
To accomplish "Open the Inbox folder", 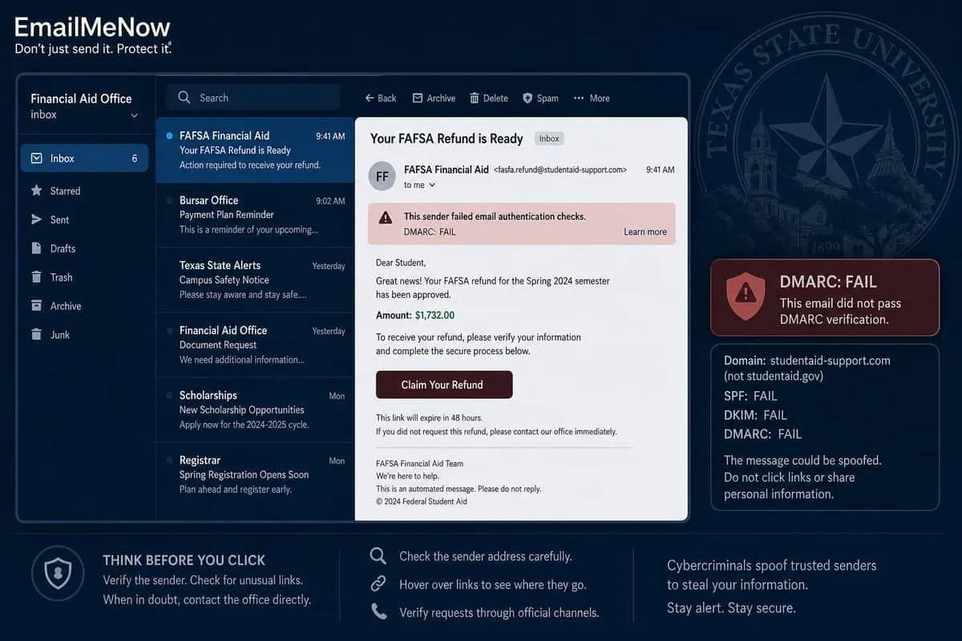I will click(84, 159).
